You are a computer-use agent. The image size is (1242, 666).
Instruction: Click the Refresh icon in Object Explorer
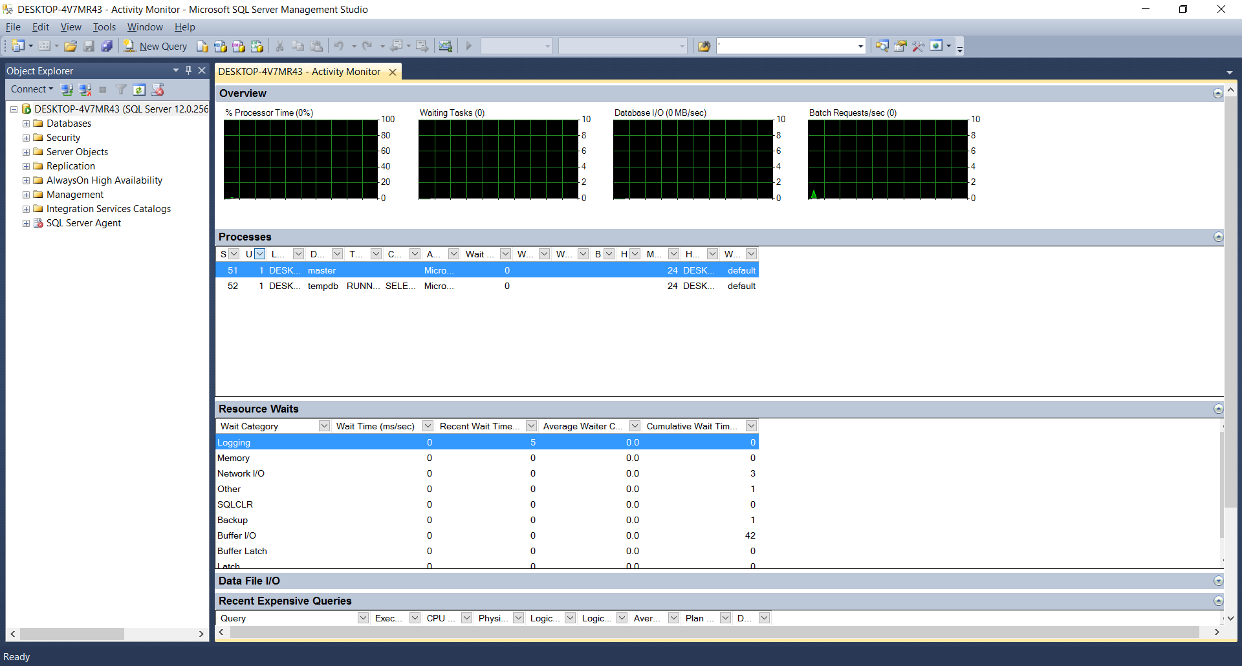139,89
